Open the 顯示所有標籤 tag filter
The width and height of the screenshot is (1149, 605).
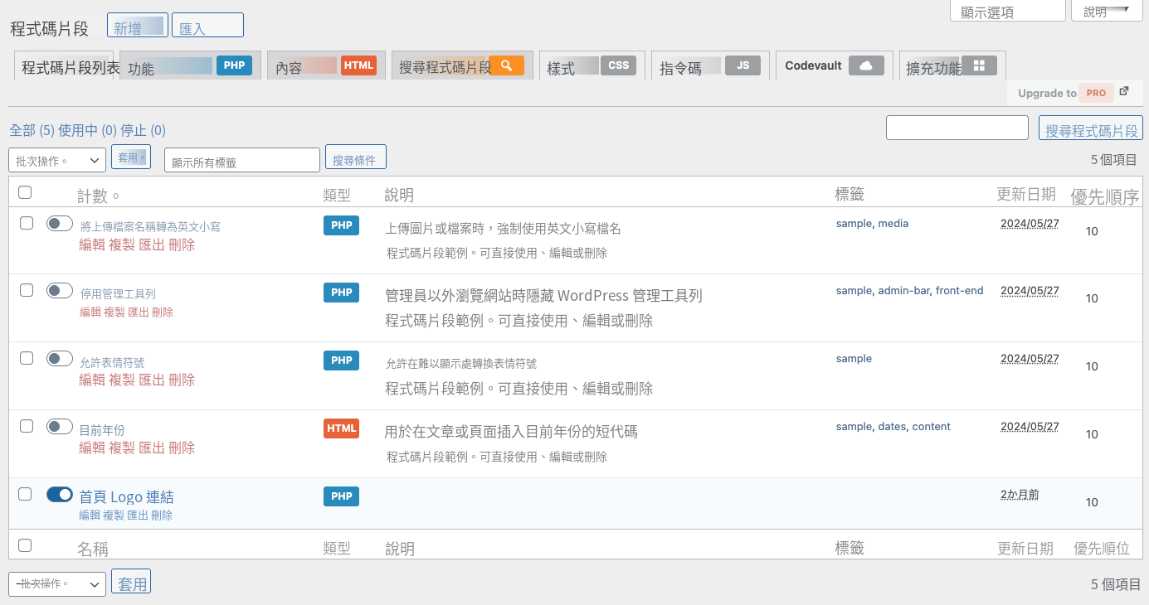(242, 160)
